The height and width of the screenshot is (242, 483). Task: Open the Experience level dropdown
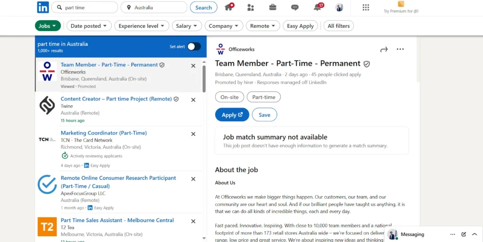[x=142, y=26]
